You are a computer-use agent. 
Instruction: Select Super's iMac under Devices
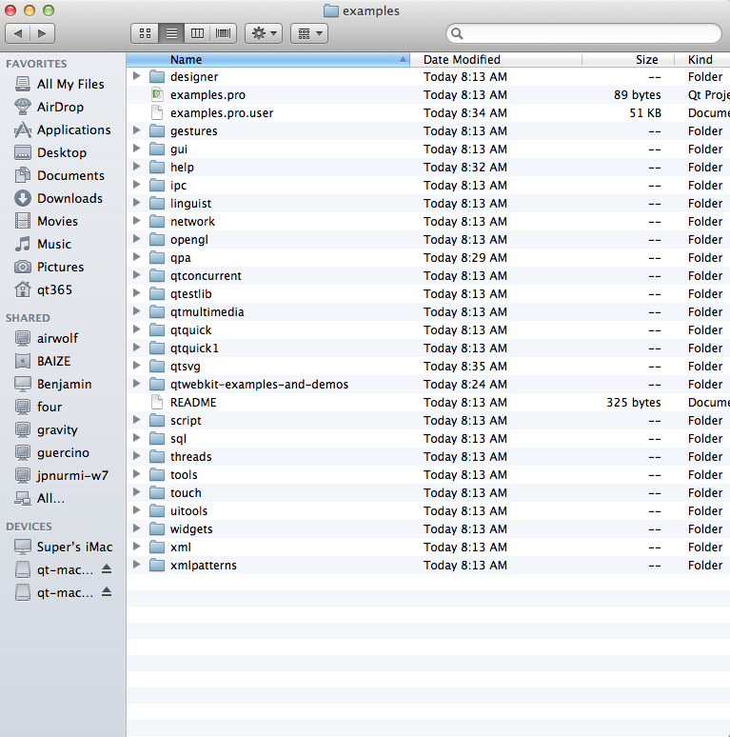coord(74,547)
